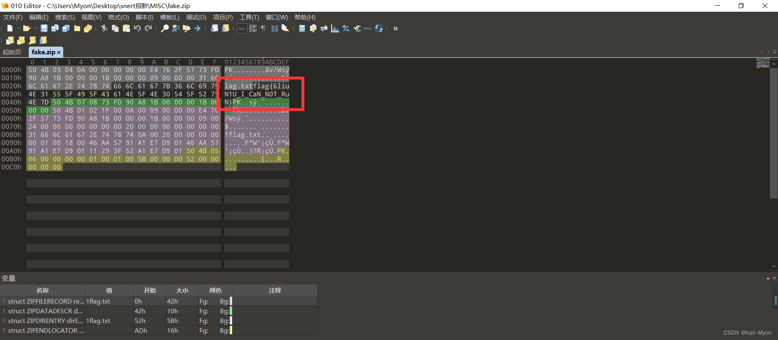Image resolution: width=778 pixels, height=340 pixels.
Task: Click ZIPFILERECORD background color swatch
Action: 231,301
